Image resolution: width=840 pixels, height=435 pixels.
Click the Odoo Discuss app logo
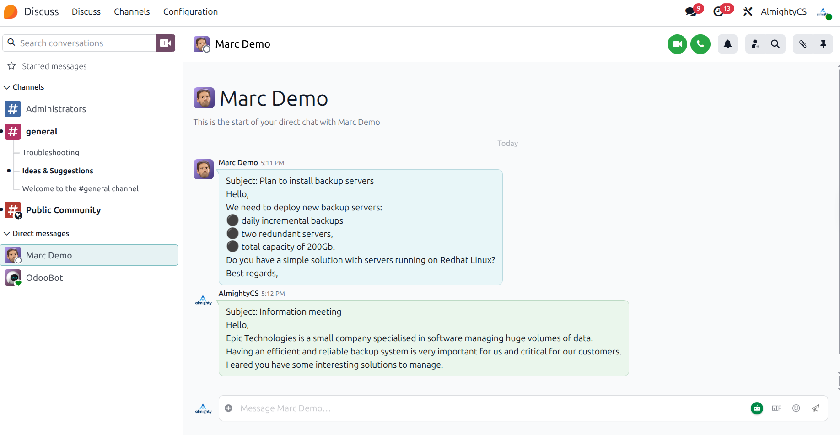pos(11,12)
